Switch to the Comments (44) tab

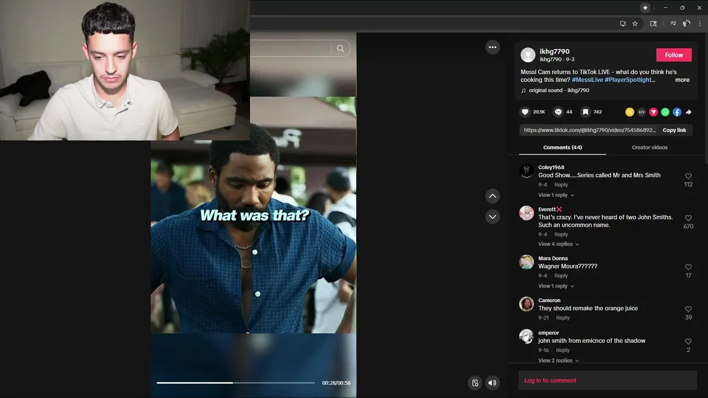[x=563, y=148]
